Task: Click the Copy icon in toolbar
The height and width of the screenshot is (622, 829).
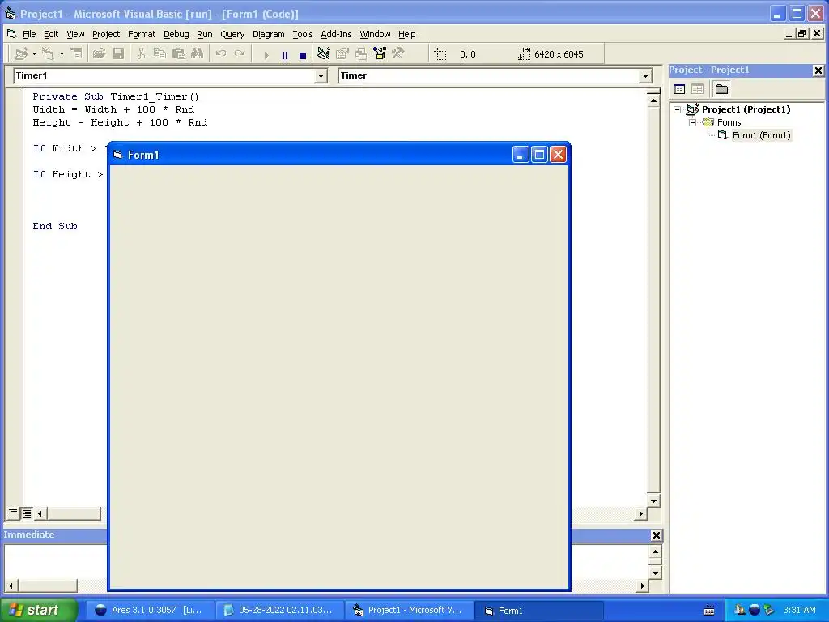Action: pos(159,54)
